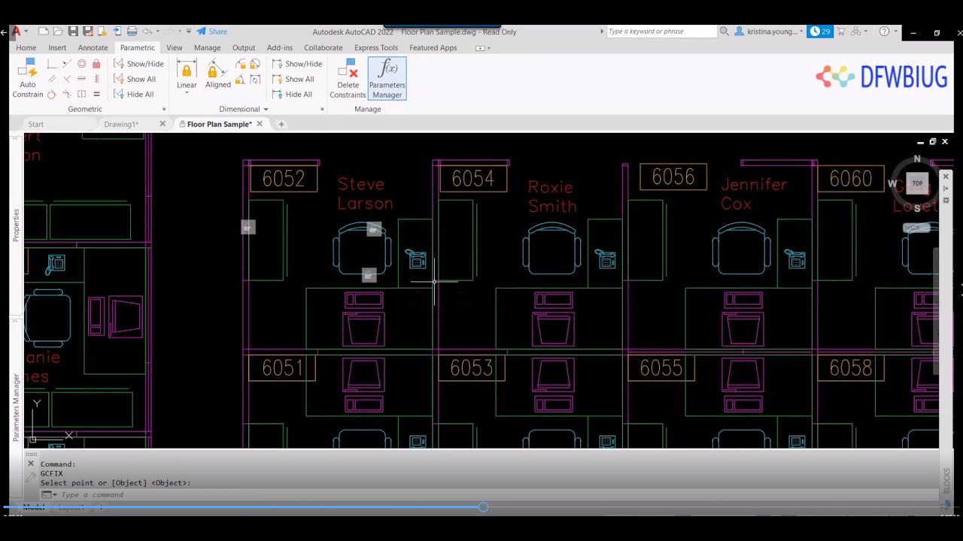The image size is (963, 541).
Task: Apply the Equal geometric constraint
Action: (96, 94)
